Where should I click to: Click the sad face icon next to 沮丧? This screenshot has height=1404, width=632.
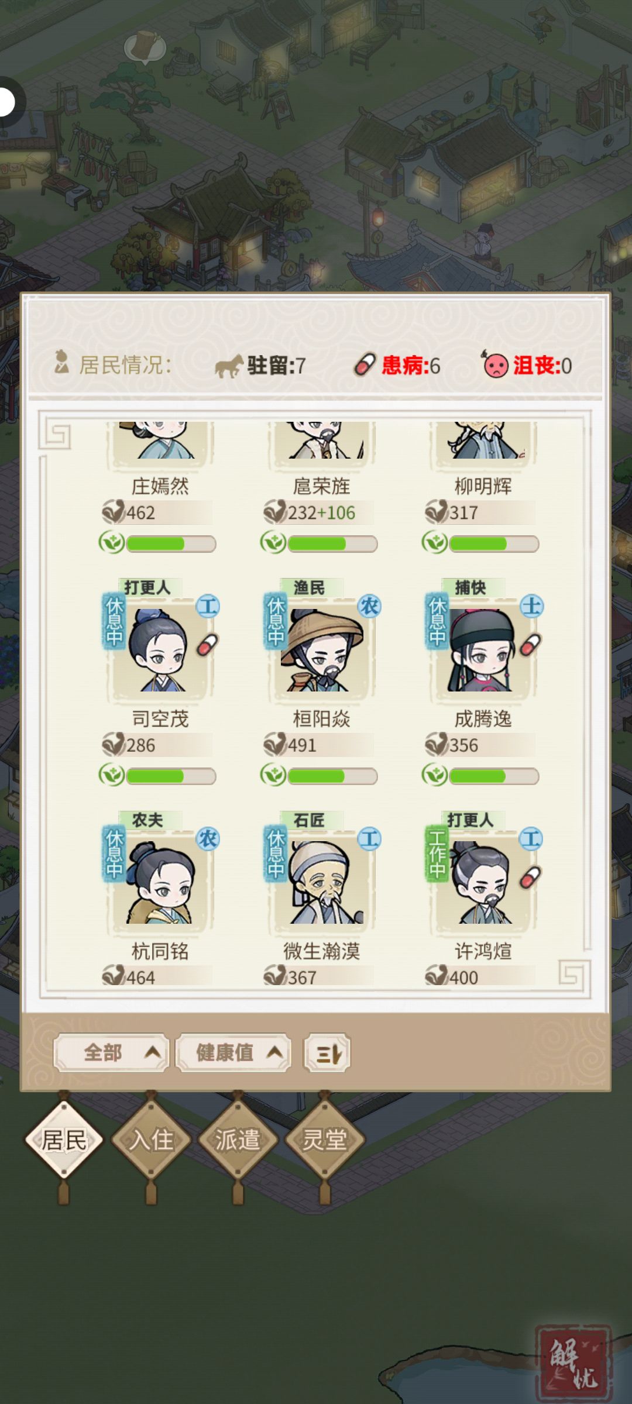click(495, 364)
